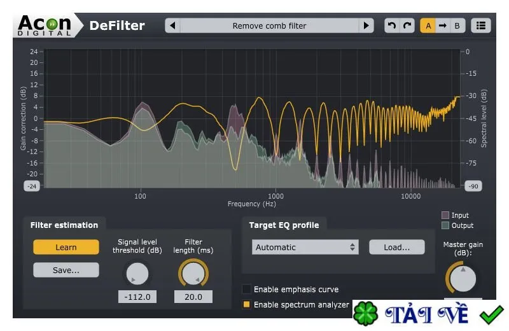Enable emphasis curve checkbox
Screen dimensions: 509x331
pos(246,289)
